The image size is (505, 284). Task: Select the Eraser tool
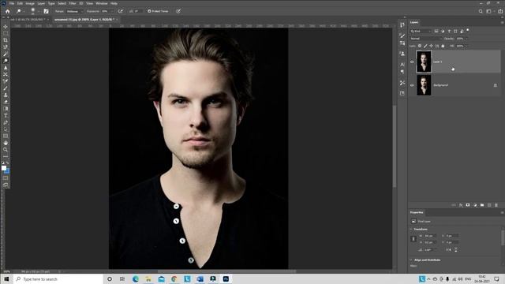coord(6,102)
